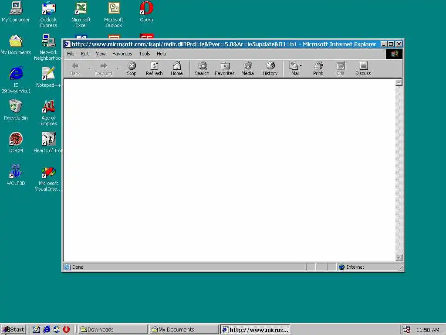Click the system tray scheduler icon
Image resolution: width=446 pixels, height=335 pixels.
tap(407, 330)
